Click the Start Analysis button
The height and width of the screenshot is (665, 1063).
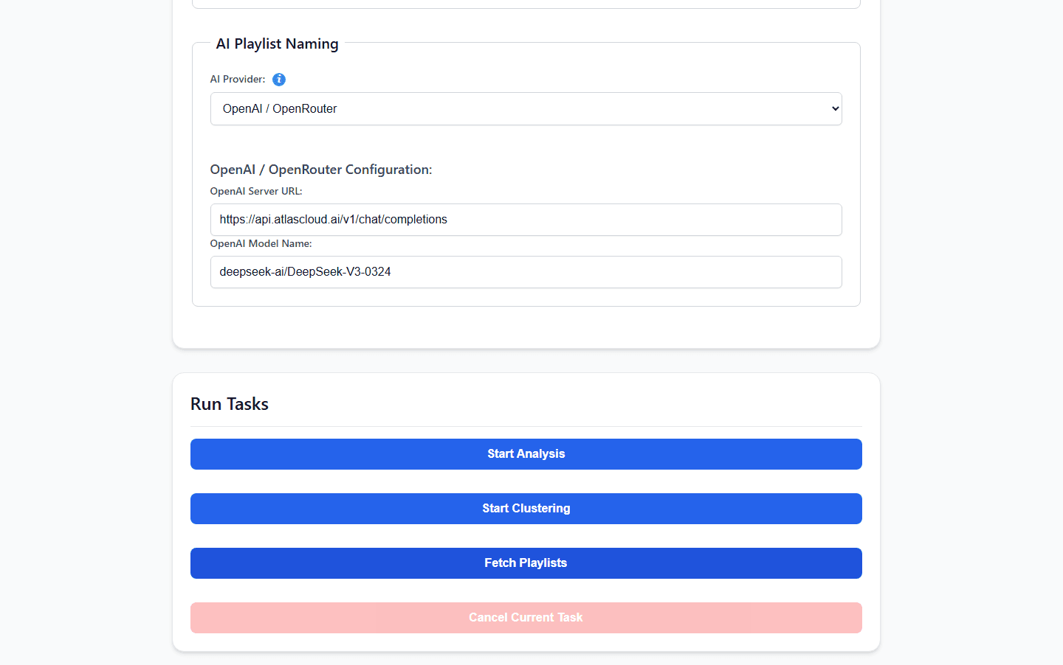pyautogui.click(x=526, y=454)
